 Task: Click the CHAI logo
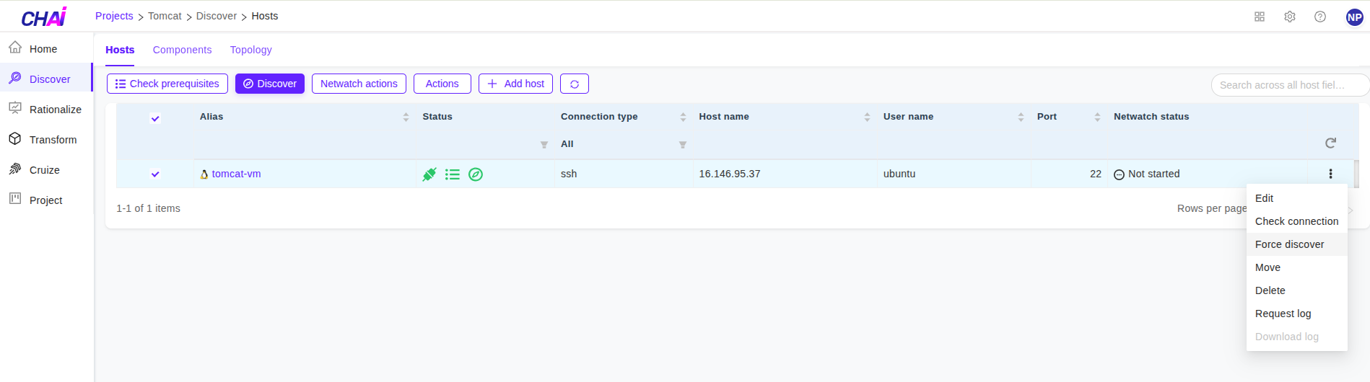pos(44,17)
